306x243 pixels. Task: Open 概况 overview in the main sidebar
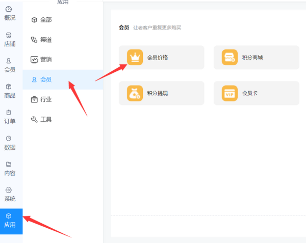point(10,14)
